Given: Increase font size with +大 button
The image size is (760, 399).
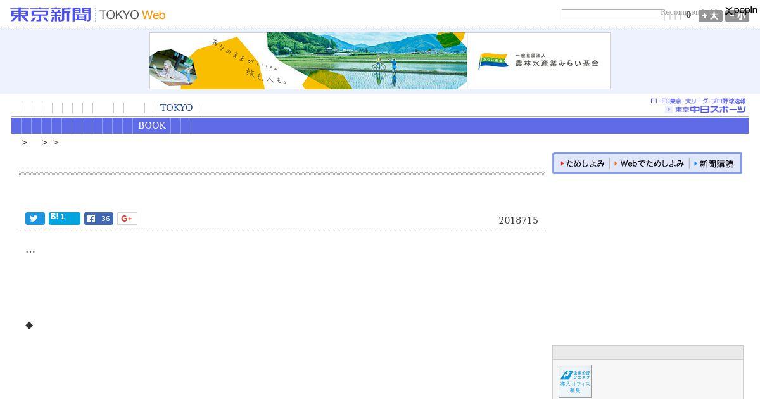Looking at the screenshot, I should click(x=711, y=16).
